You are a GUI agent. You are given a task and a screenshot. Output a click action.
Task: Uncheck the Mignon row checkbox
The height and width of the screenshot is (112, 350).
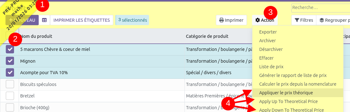10,61
